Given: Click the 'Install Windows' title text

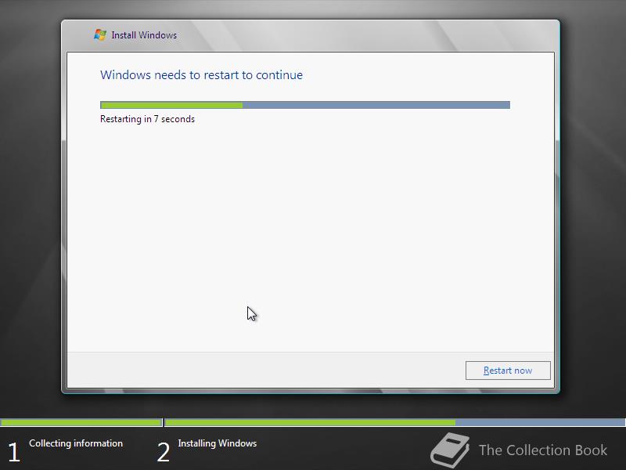Looking at the screenshot, I should click(x=144, y=35).
